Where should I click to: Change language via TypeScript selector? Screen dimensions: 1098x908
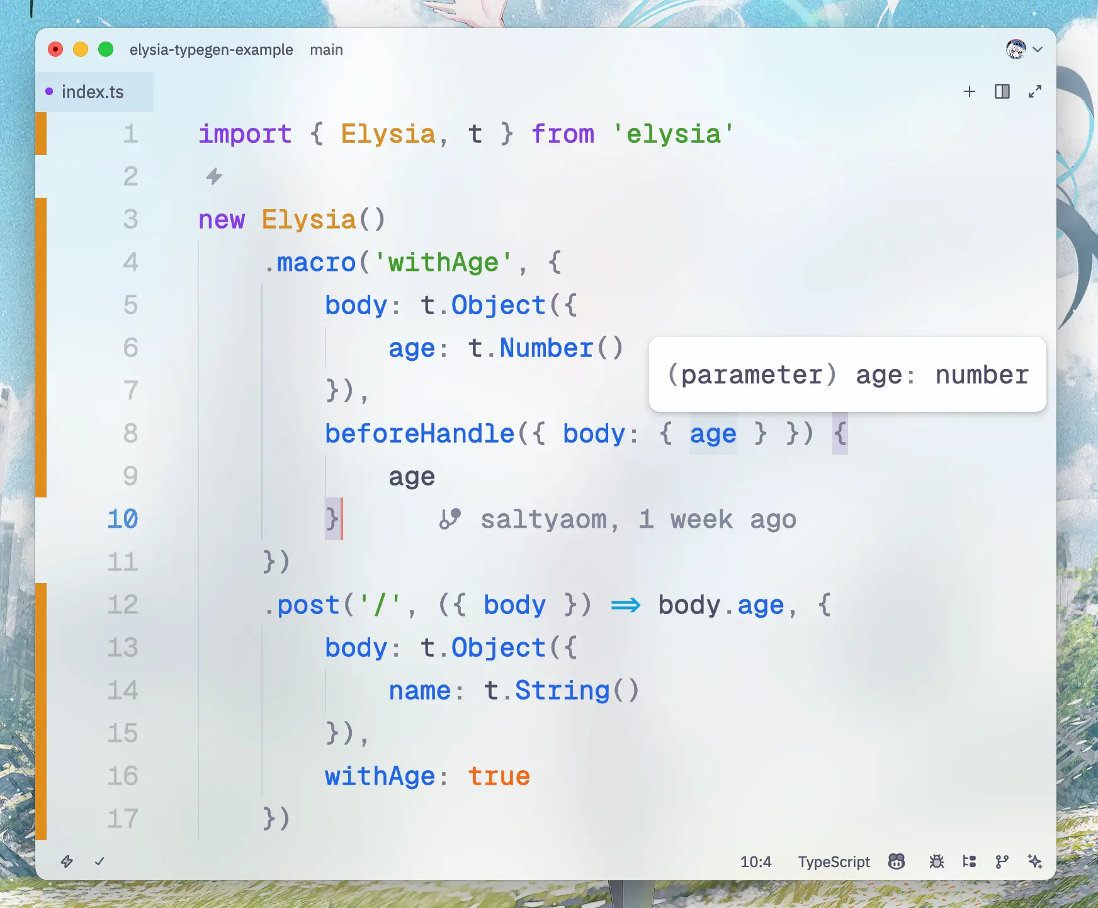pyautogui.click(x=834, y=861)
